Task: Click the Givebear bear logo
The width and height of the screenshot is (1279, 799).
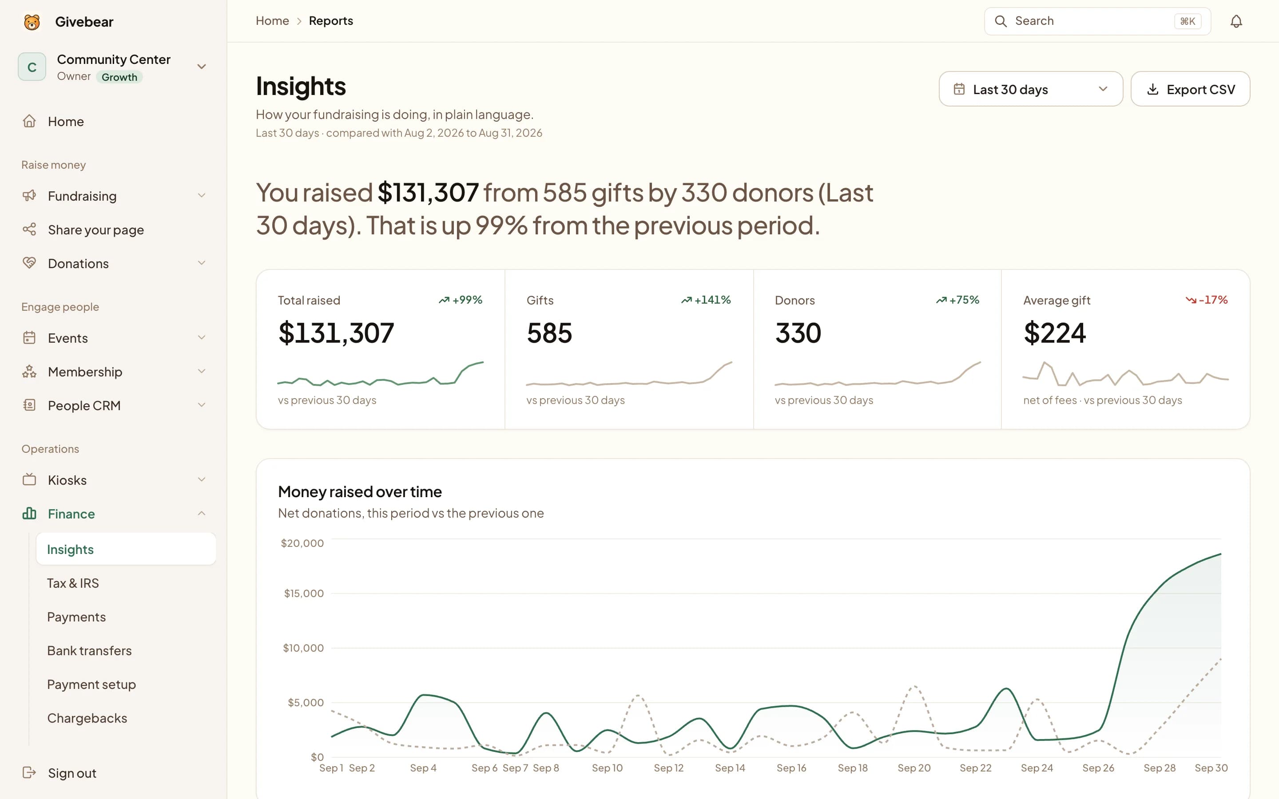Action: (x=32, y=22)
